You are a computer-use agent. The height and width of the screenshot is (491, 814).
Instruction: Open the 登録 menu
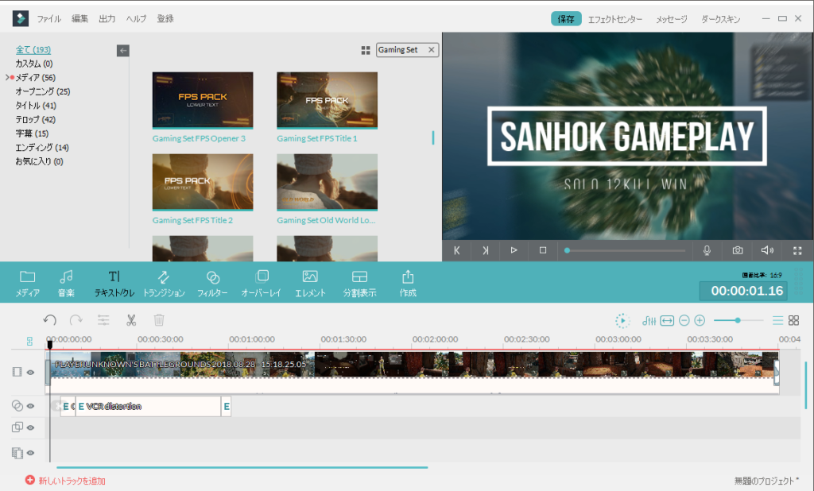pyautogui.click(x=165, y=19)
